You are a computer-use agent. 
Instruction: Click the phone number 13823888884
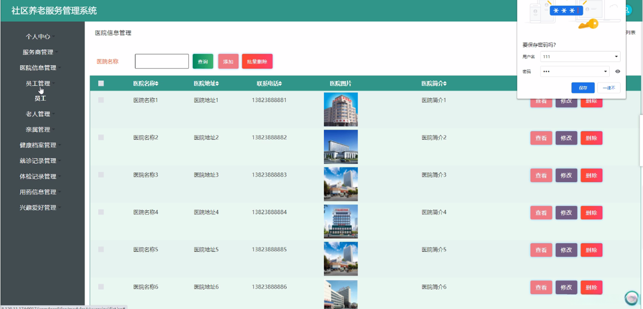pos(269,212)
